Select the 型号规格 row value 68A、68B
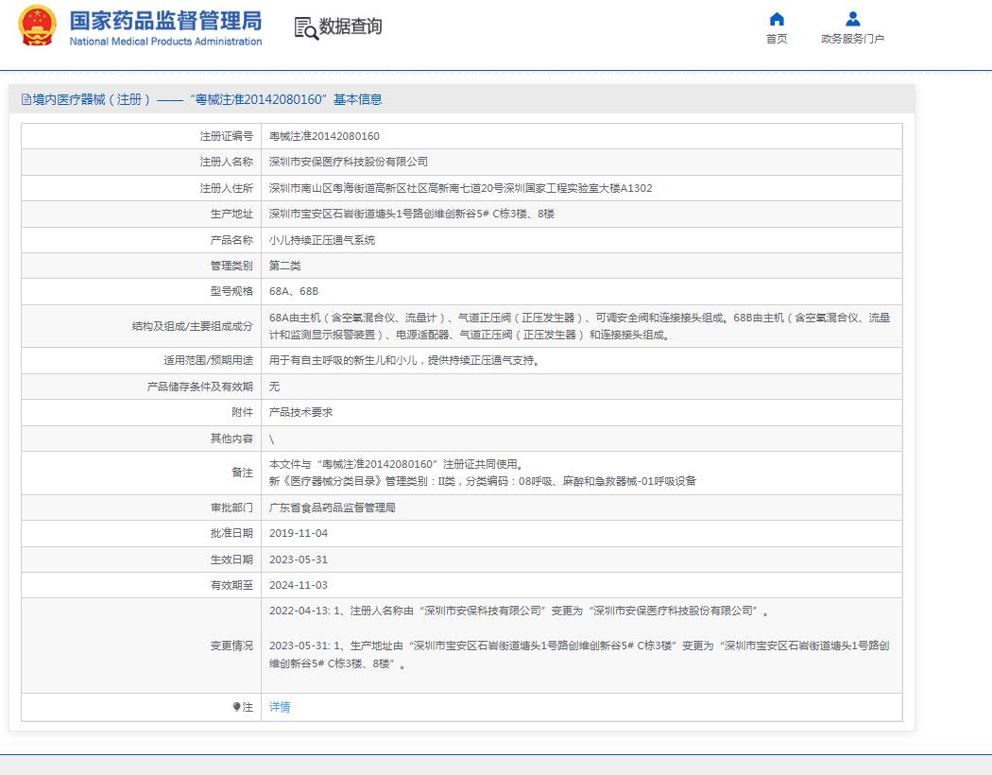Viewport: 992px width, 775px height. (295, 291)
